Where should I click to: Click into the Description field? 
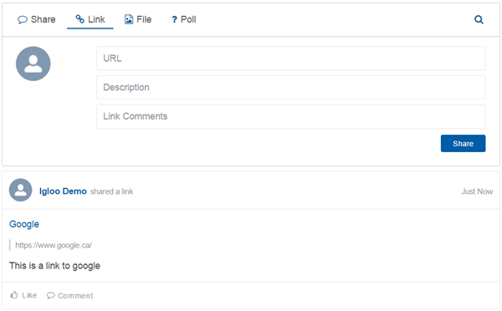[x=291, y=87]
